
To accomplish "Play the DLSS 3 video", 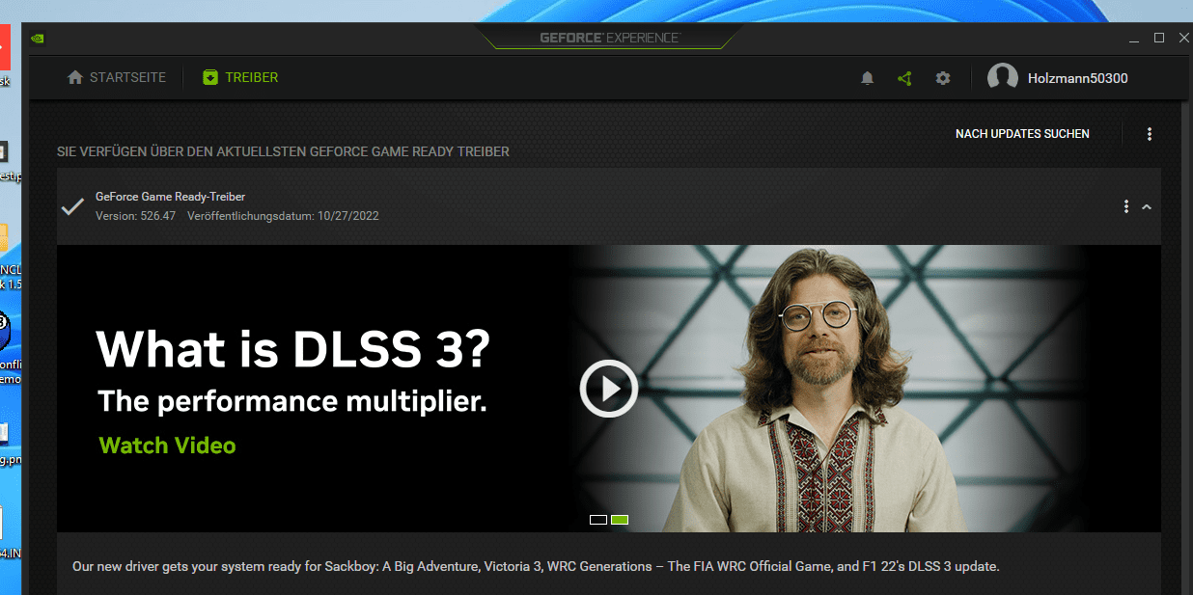I will (x=609, y=389).
